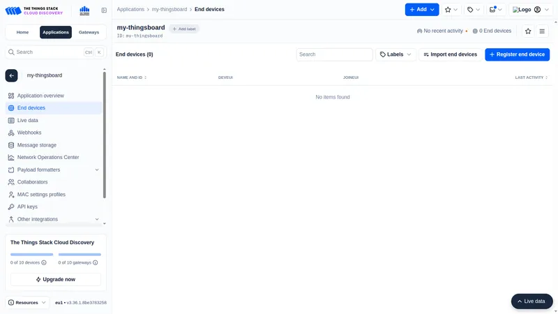
Task: Open the Home tab
Action: click(x=22, y=32)
